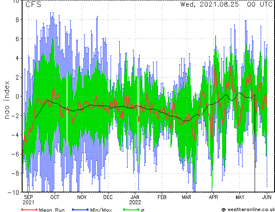Click the FEB axis label
275x212 pixels.
162,197
